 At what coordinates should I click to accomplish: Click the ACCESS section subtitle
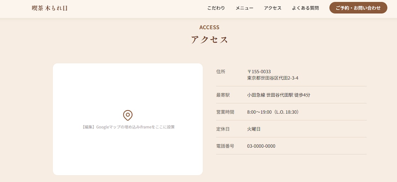(x=209, y=27)
